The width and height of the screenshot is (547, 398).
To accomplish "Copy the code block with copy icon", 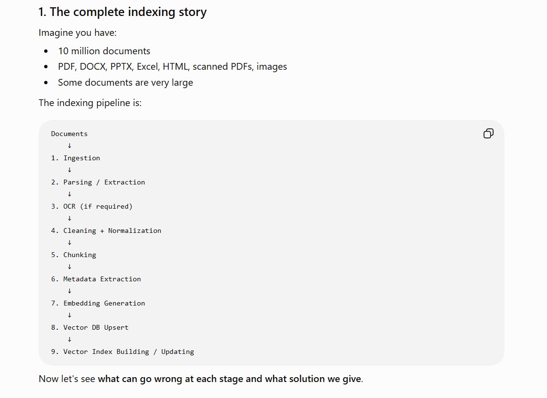I will click(488, 133).
